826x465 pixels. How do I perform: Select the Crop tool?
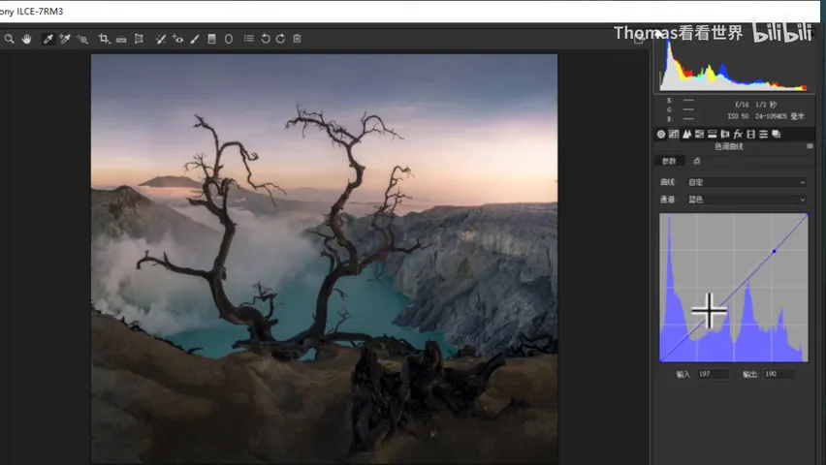pos(104,39)
